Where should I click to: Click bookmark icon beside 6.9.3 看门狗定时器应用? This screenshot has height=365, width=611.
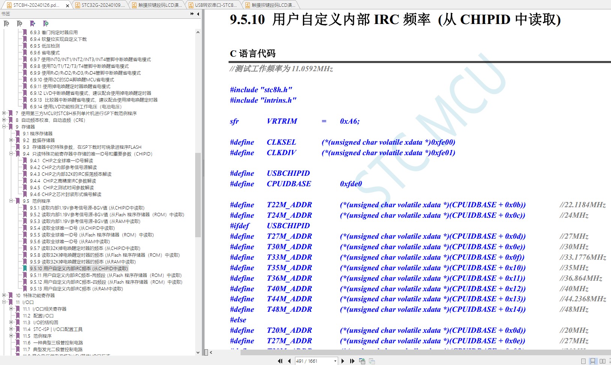pos(25,32)
